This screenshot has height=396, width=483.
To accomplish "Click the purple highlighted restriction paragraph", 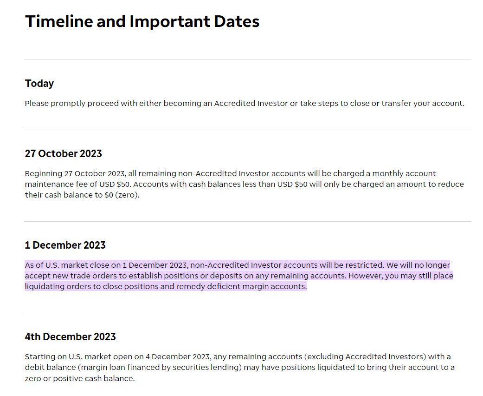I will click(239, 276).
